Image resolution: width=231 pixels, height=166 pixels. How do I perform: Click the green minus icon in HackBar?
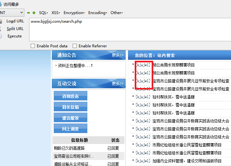[x=28, y=13]
